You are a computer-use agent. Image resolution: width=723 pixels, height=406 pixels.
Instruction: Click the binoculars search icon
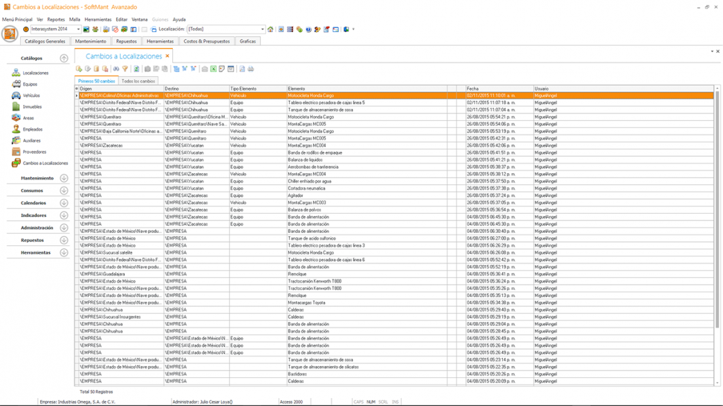(x=116, y=69)
